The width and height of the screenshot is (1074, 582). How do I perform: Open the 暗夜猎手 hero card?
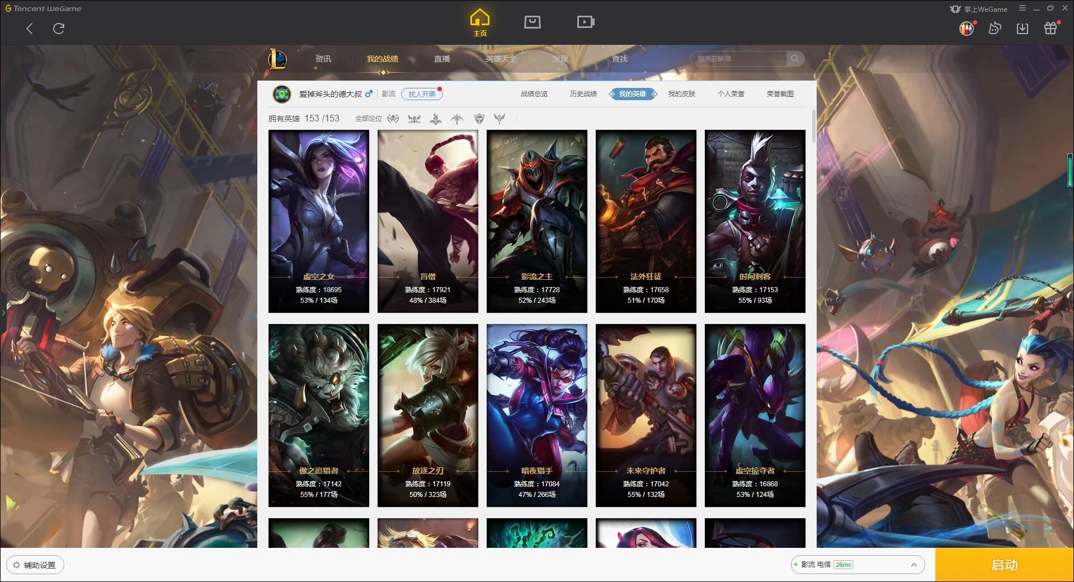pos(537,415)
